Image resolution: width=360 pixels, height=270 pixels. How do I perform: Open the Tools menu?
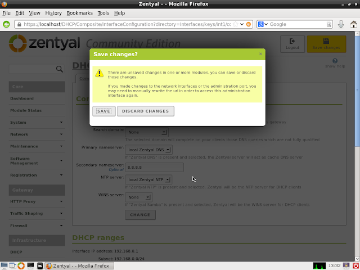(103, 13)
